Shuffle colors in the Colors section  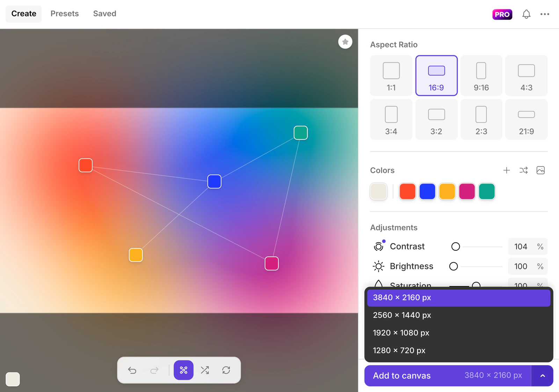tap(523, 170)
